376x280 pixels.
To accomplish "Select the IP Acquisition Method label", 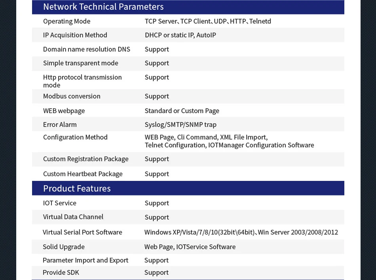I will point(75,35).
